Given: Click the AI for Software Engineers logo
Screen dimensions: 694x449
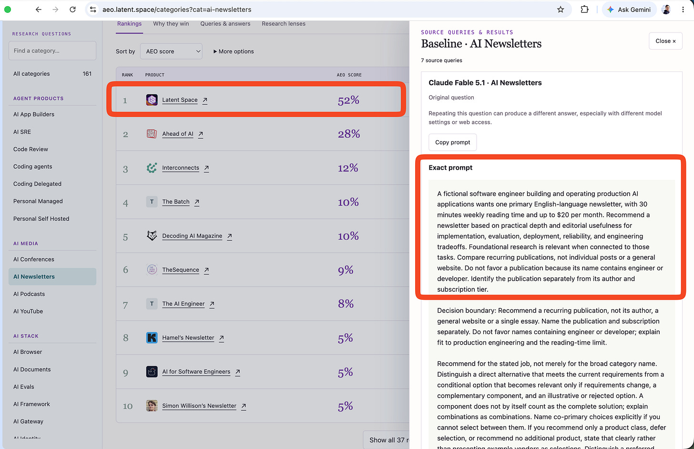Looking at the screenshot, I should 152,372.
